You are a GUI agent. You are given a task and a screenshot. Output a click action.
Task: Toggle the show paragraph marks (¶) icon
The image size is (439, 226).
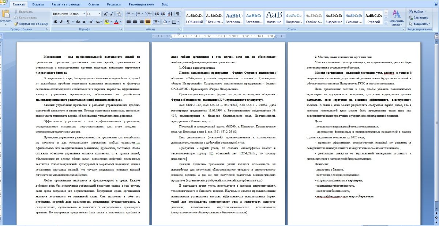[178, 14]
